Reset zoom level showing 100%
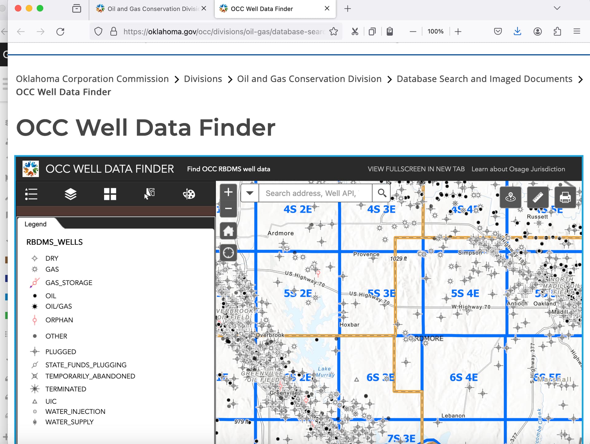The image size is (590, 444). 435,31
